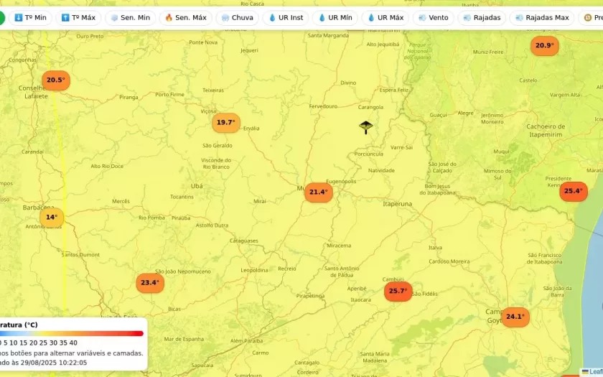Enable the Sen. Máx layer

[x=185, y=17]
